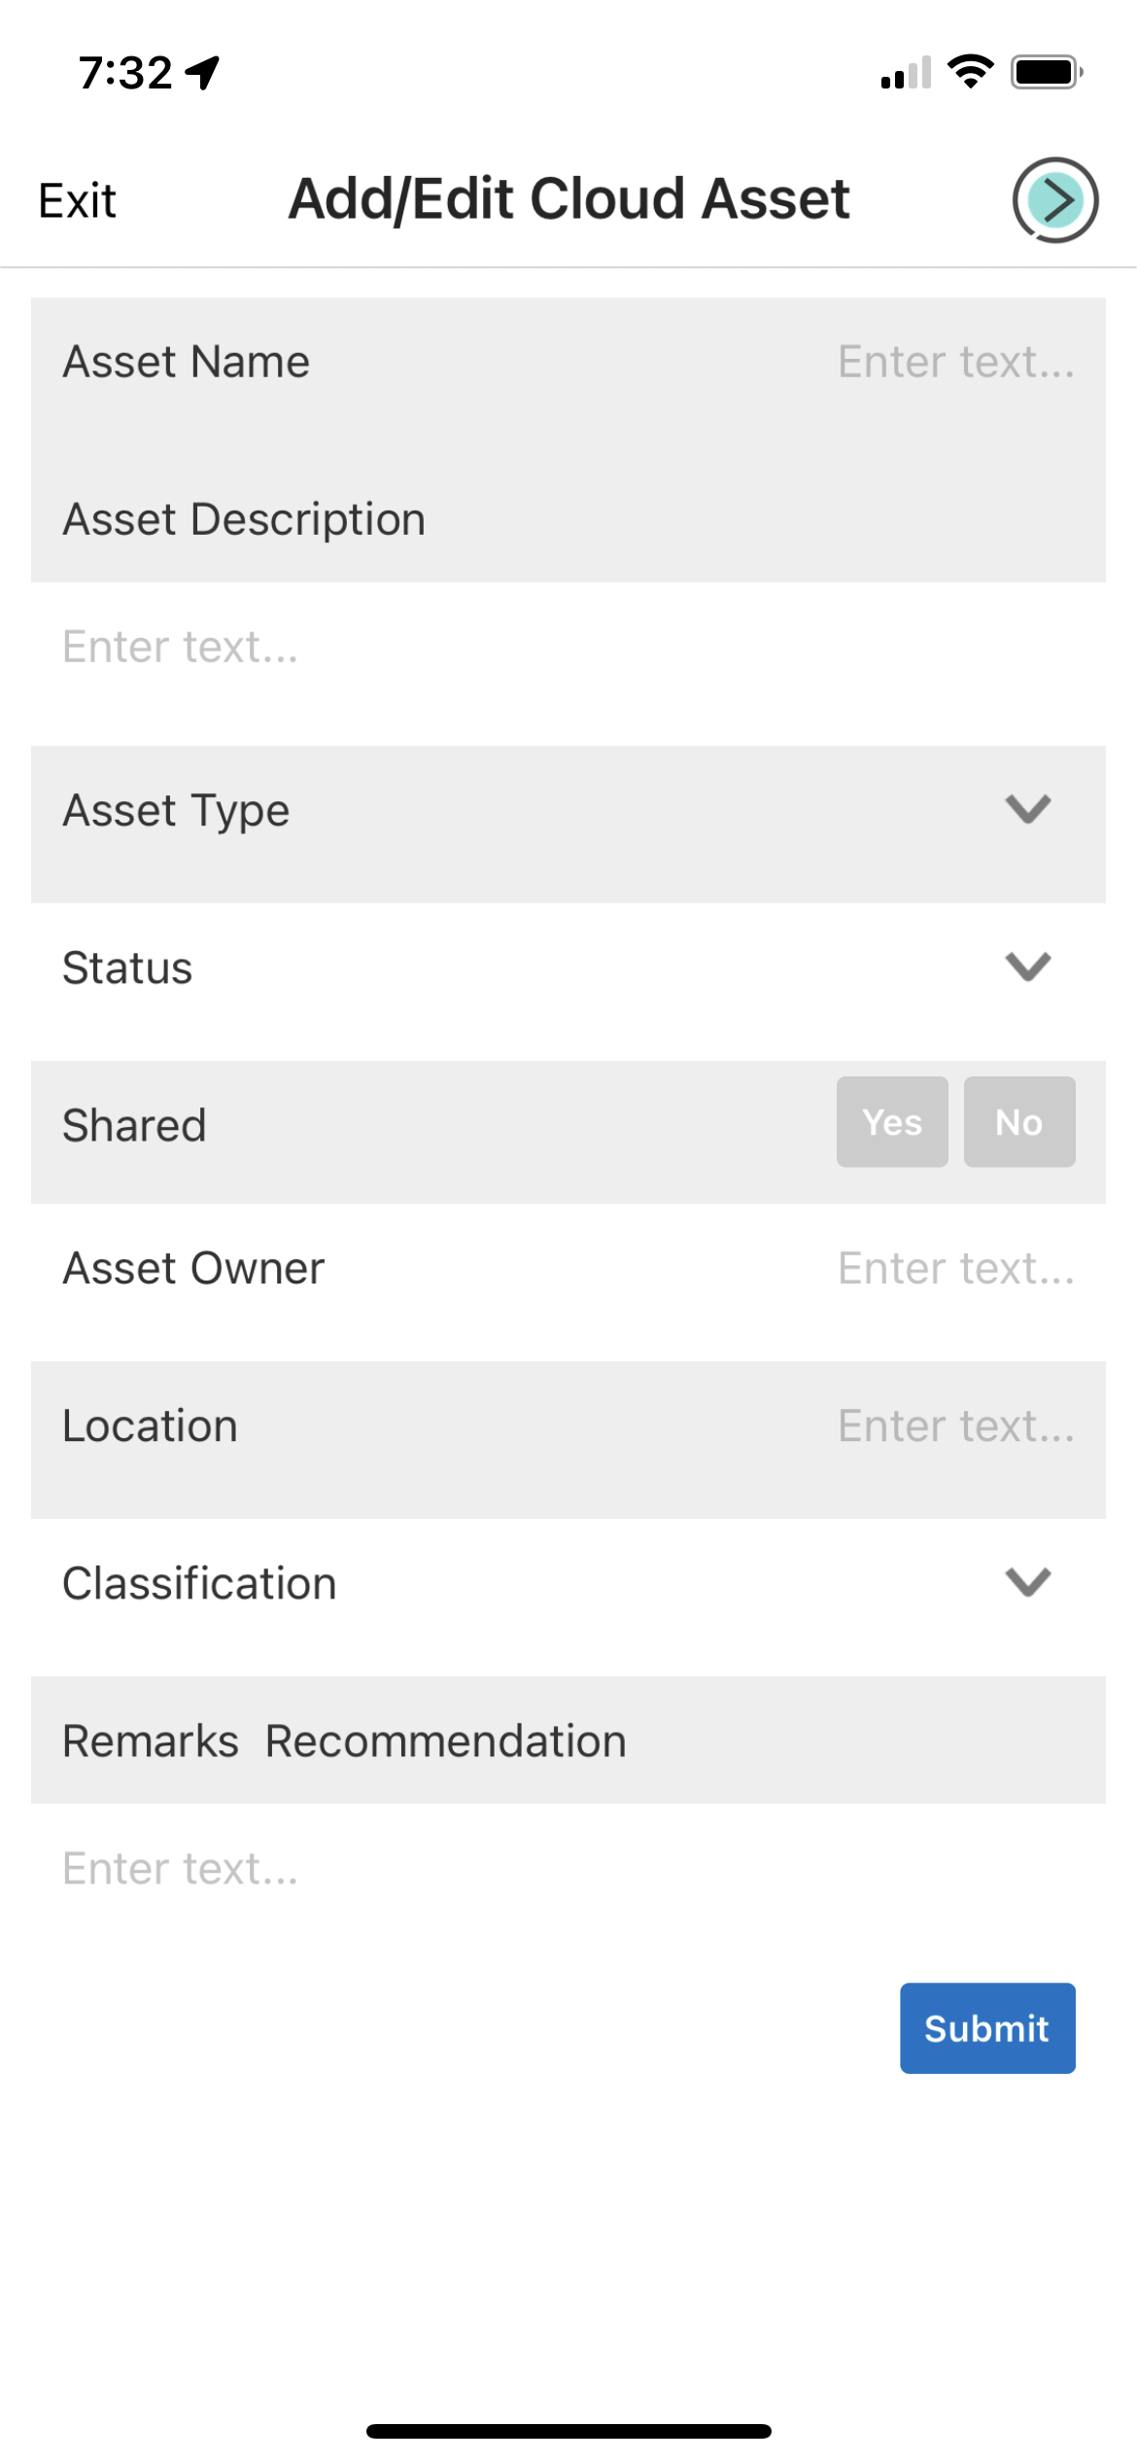Tap Exit to leave the form
The width and height of the screenshot is (1137, 2462).
[x=76, y=199]
